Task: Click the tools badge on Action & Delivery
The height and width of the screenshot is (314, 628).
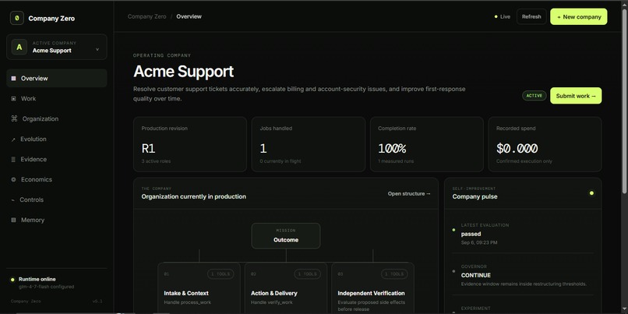Action: point(308,274)
